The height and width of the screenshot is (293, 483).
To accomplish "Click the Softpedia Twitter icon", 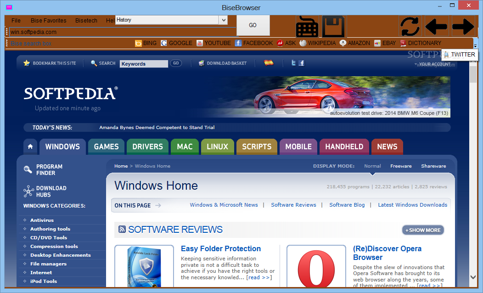I will (293, 63).
